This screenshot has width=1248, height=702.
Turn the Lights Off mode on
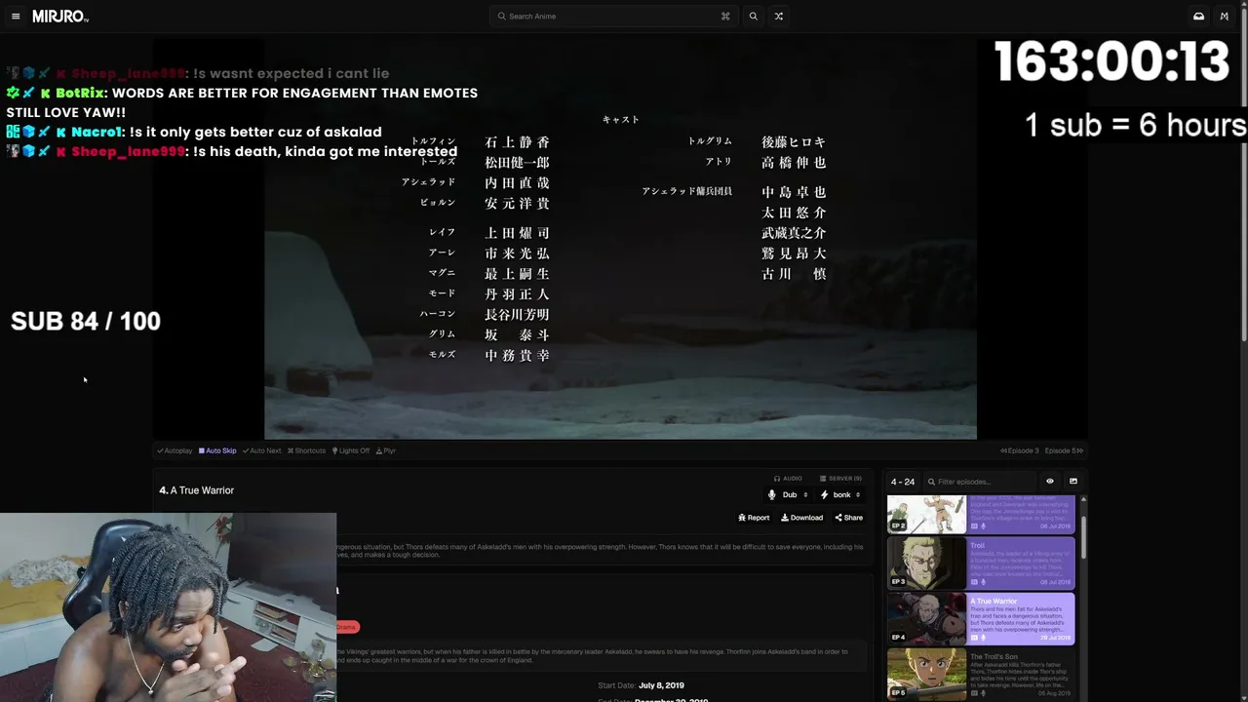click(351, 450)
